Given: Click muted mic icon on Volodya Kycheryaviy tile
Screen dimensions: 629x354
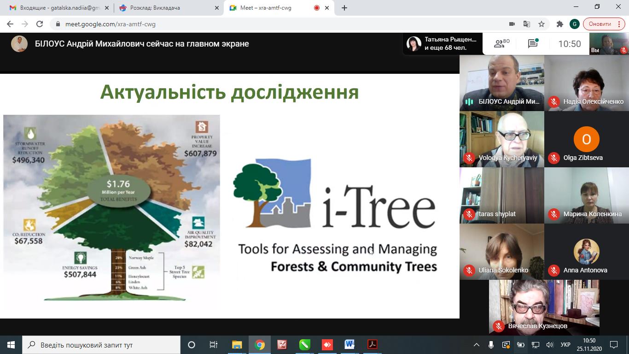Looking at the screenshot, I should tap(469, 158).
